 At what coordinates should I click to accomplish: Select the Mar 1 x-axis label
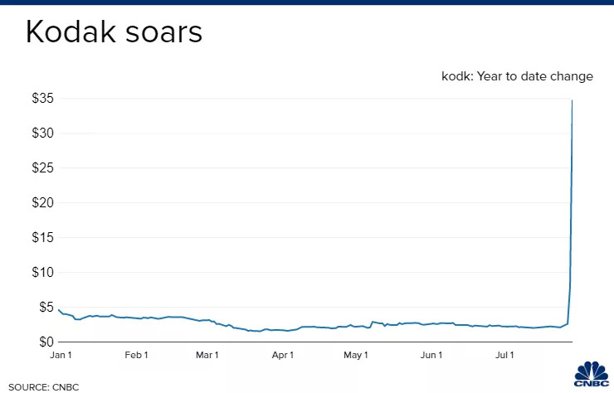point(207,356)
